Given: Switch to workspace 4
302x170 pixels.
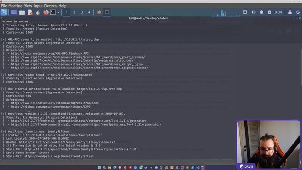Looking at the screenshot, I should 89,12.
